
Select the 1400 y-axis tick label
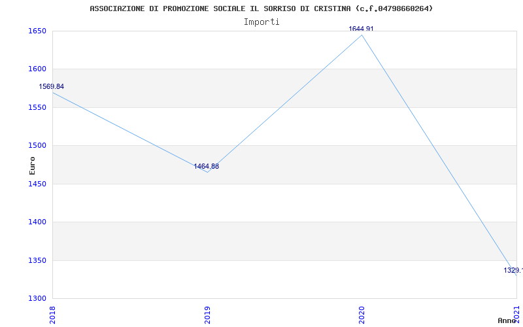[37, 222]
